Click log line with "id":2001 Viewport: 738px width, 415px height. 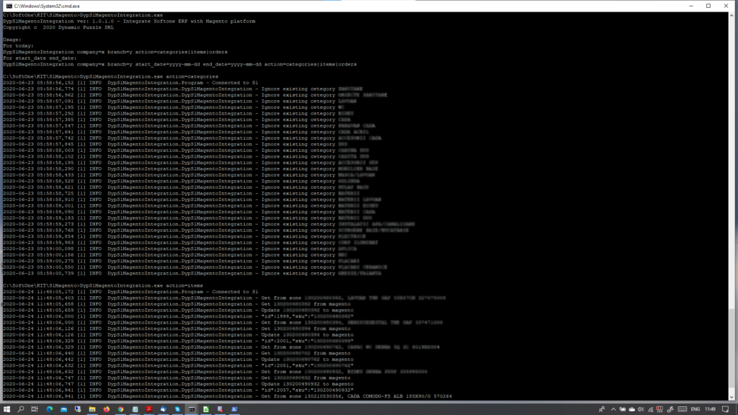point(179,341)
